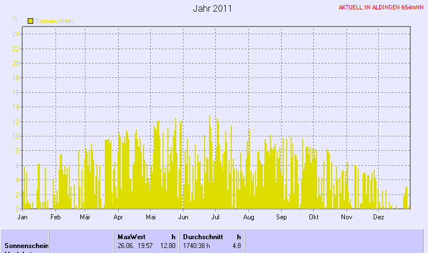Click the 1740:38 h total value cell
428x253 pixels.
(x=197, y=245)
